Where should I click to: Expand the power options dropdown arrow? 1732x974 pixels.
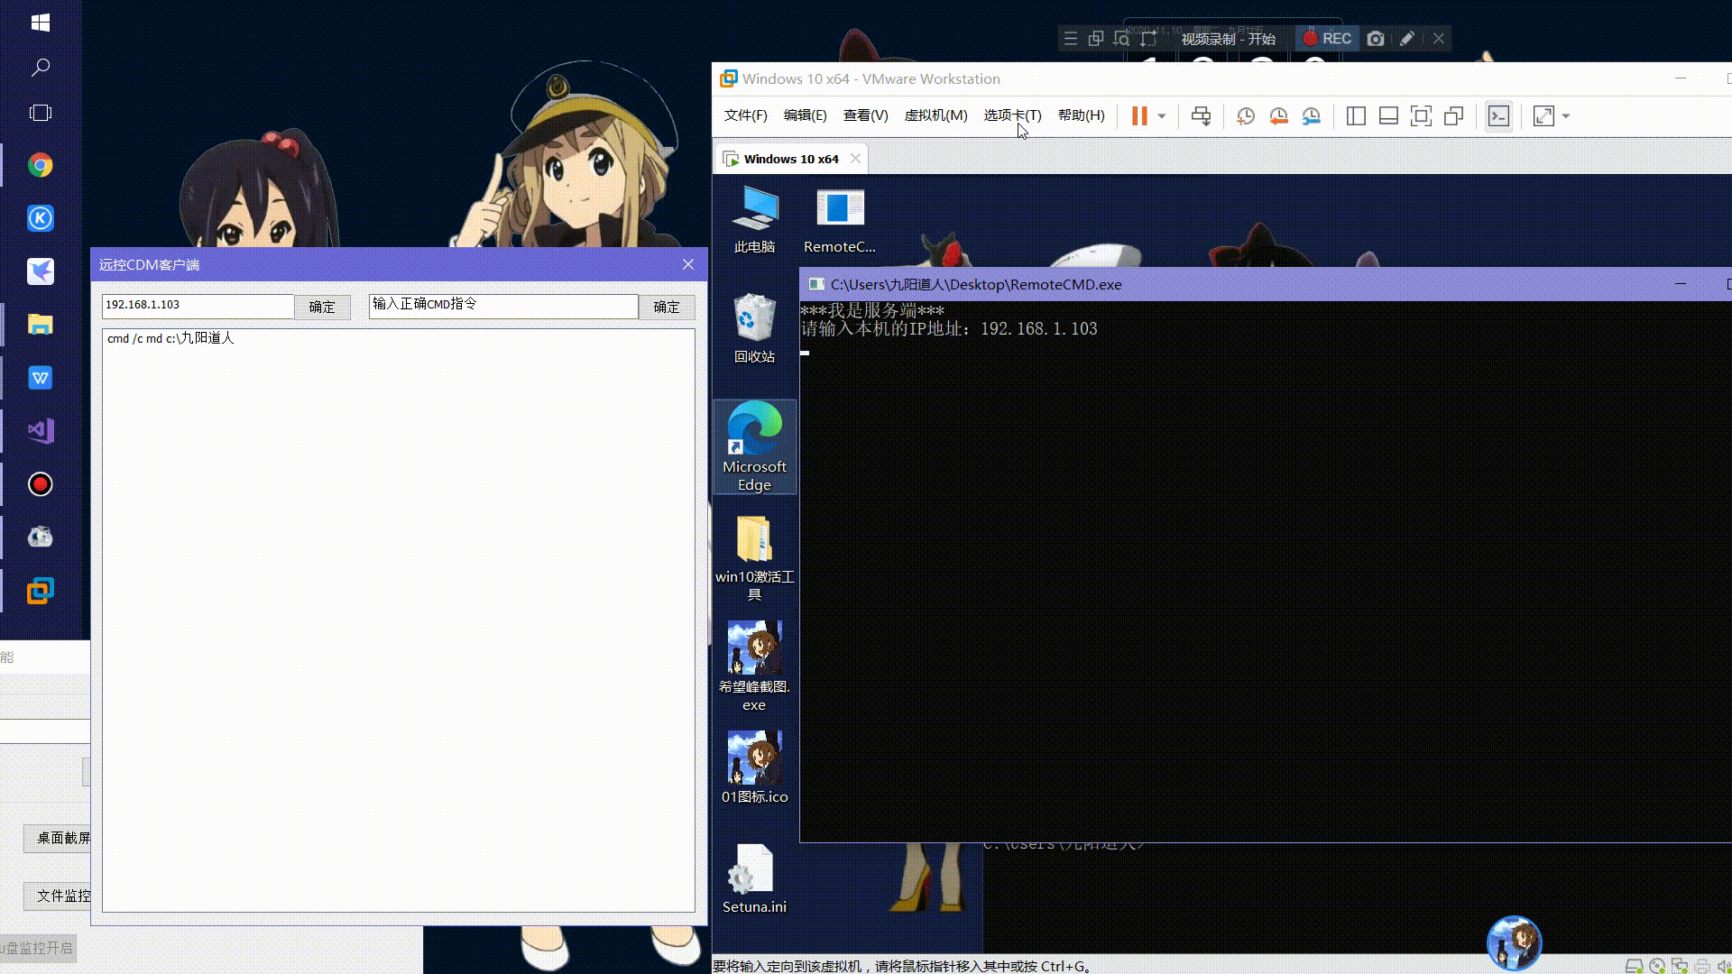[1162, 115]
